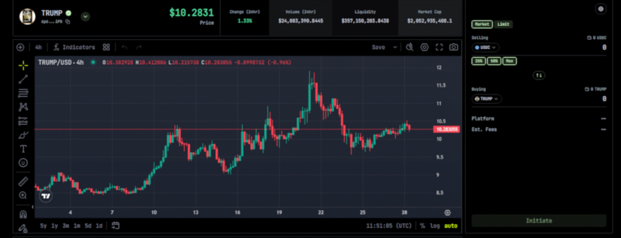
Task: Click the TradingView logo on chart
Action: 46,196
